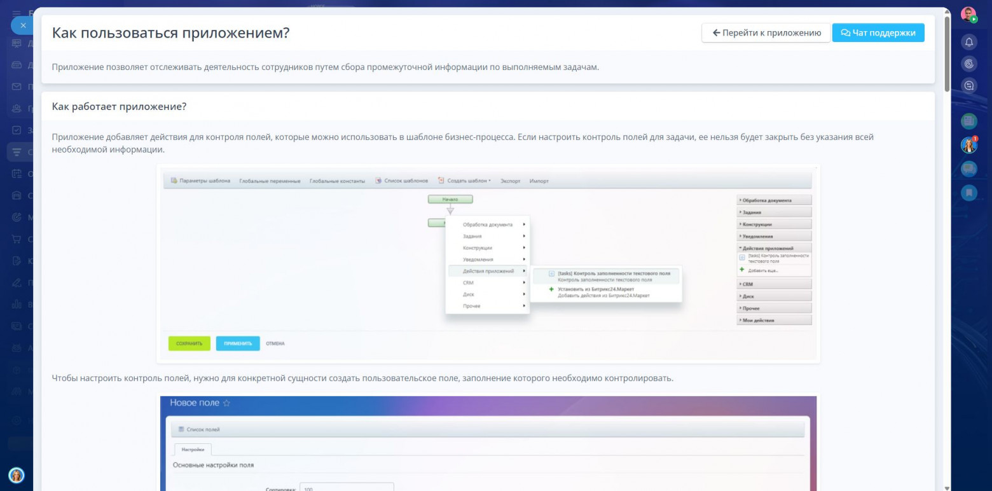Open notifications bell icon
This screenshot has width=992, height=491.
click(969, 42)
